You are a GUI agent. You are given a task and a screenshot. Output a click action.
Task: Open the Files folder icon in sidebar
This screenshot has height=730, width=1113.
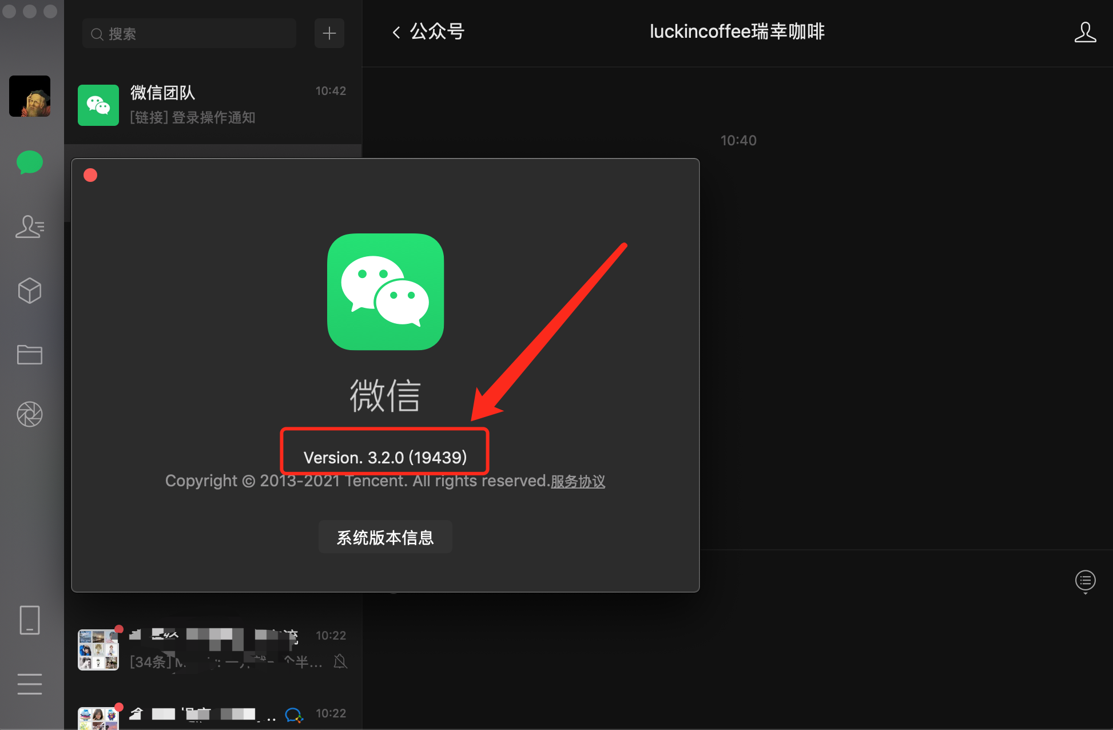30,355
